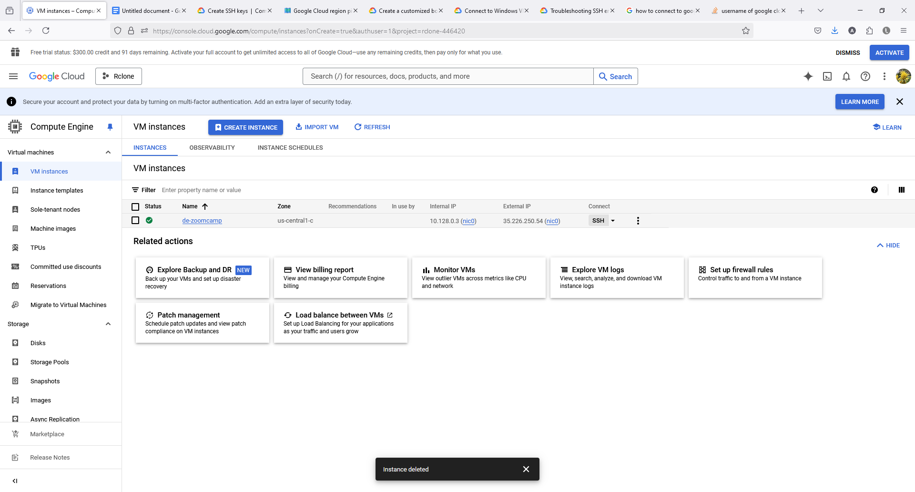Open column display options icon
Viewport: 915px width, 492px height.
902,190
